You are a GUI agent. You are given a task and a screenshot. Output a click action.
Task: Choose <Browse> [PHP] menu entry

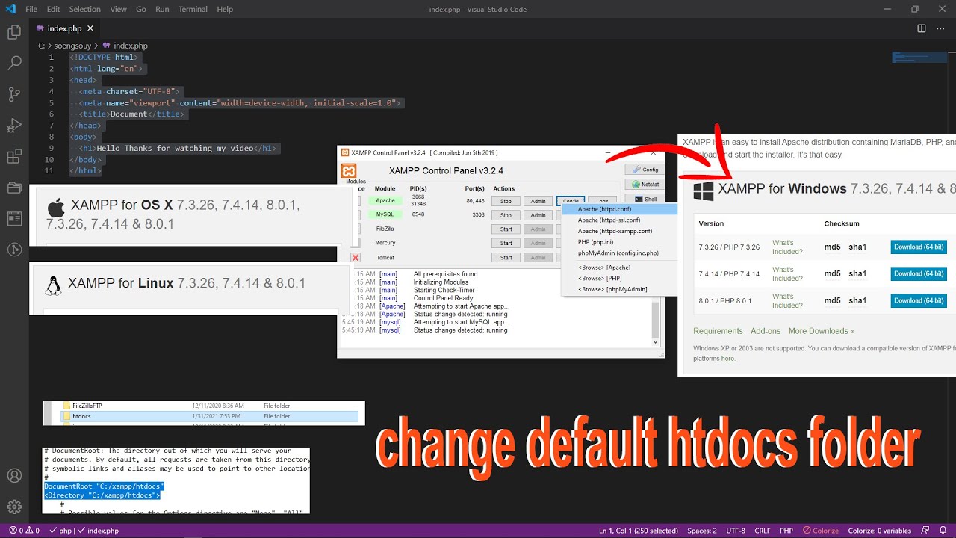(x=619, y=279)
